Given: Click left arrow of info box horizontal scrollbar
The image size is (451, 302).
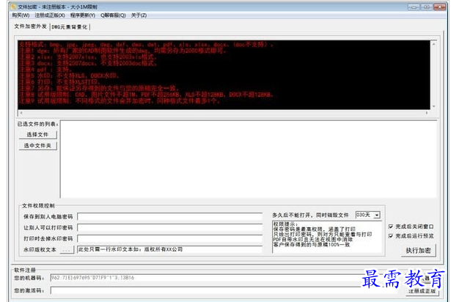Looking at the screenshot, I should 21,113.
